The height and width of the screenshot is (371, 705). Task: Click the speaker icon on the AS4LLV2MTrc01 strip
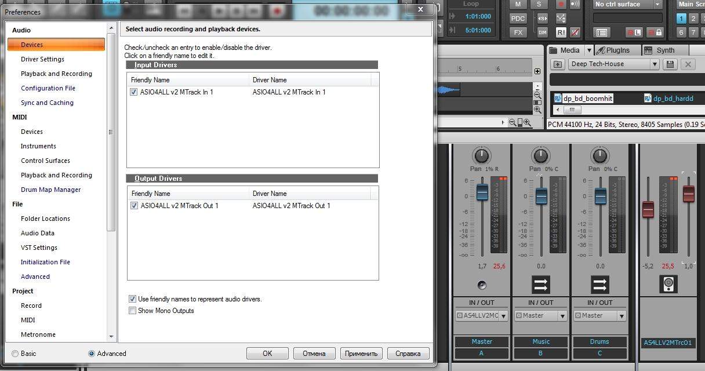pos(668,284)
